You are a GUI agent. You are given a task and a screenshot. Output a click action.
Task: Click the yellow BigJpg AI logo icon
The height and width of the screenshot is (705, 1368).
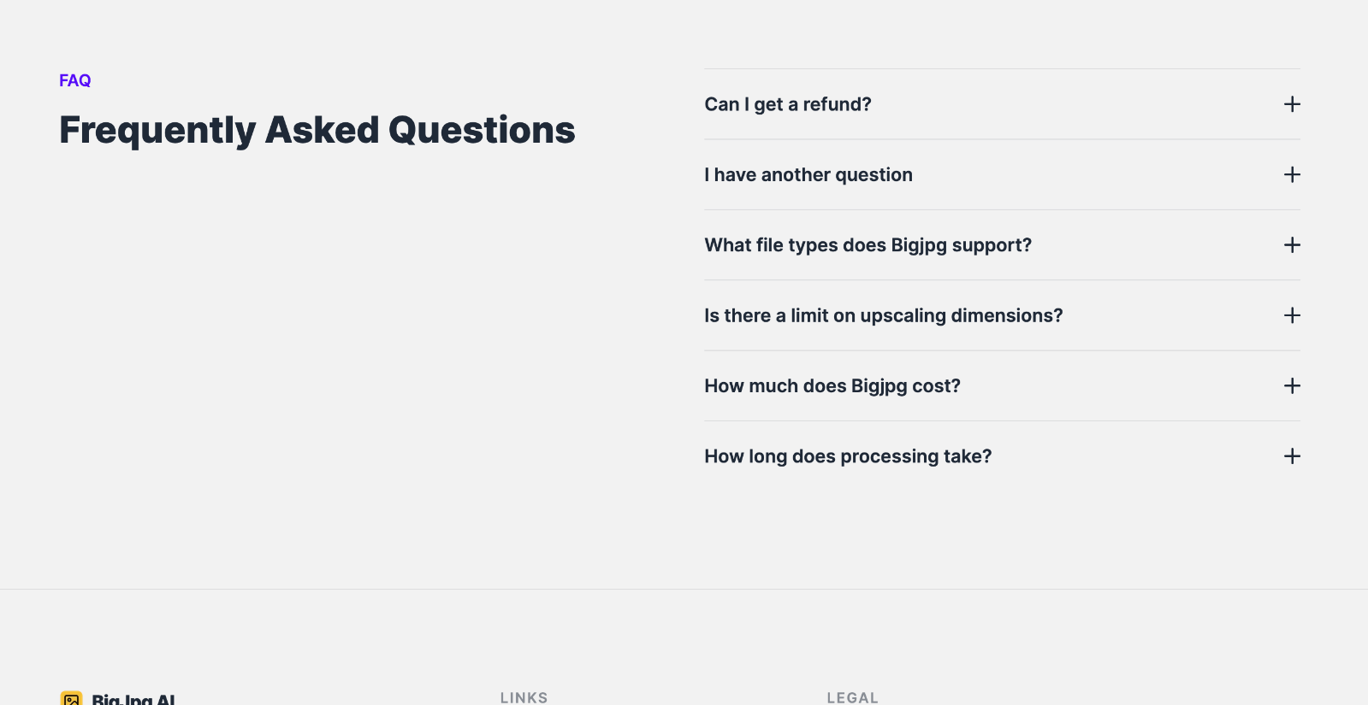point(72,699)
